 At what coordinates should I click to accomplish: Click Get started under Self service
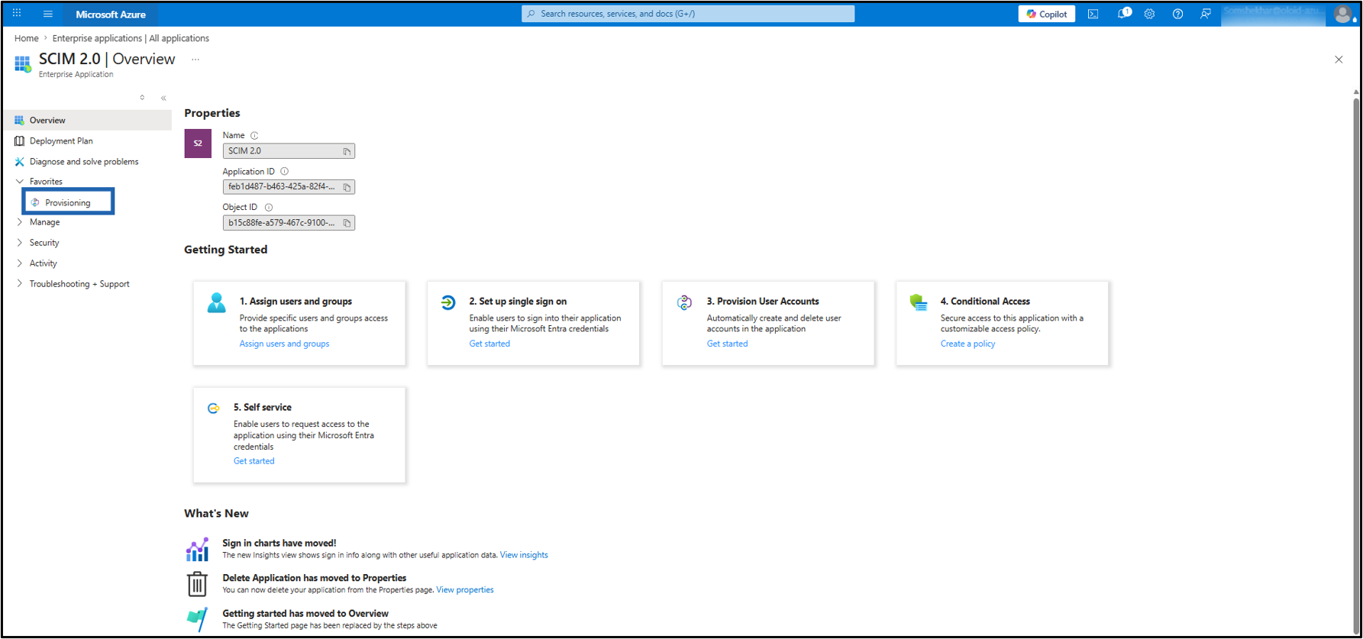[x=254, y=461]
